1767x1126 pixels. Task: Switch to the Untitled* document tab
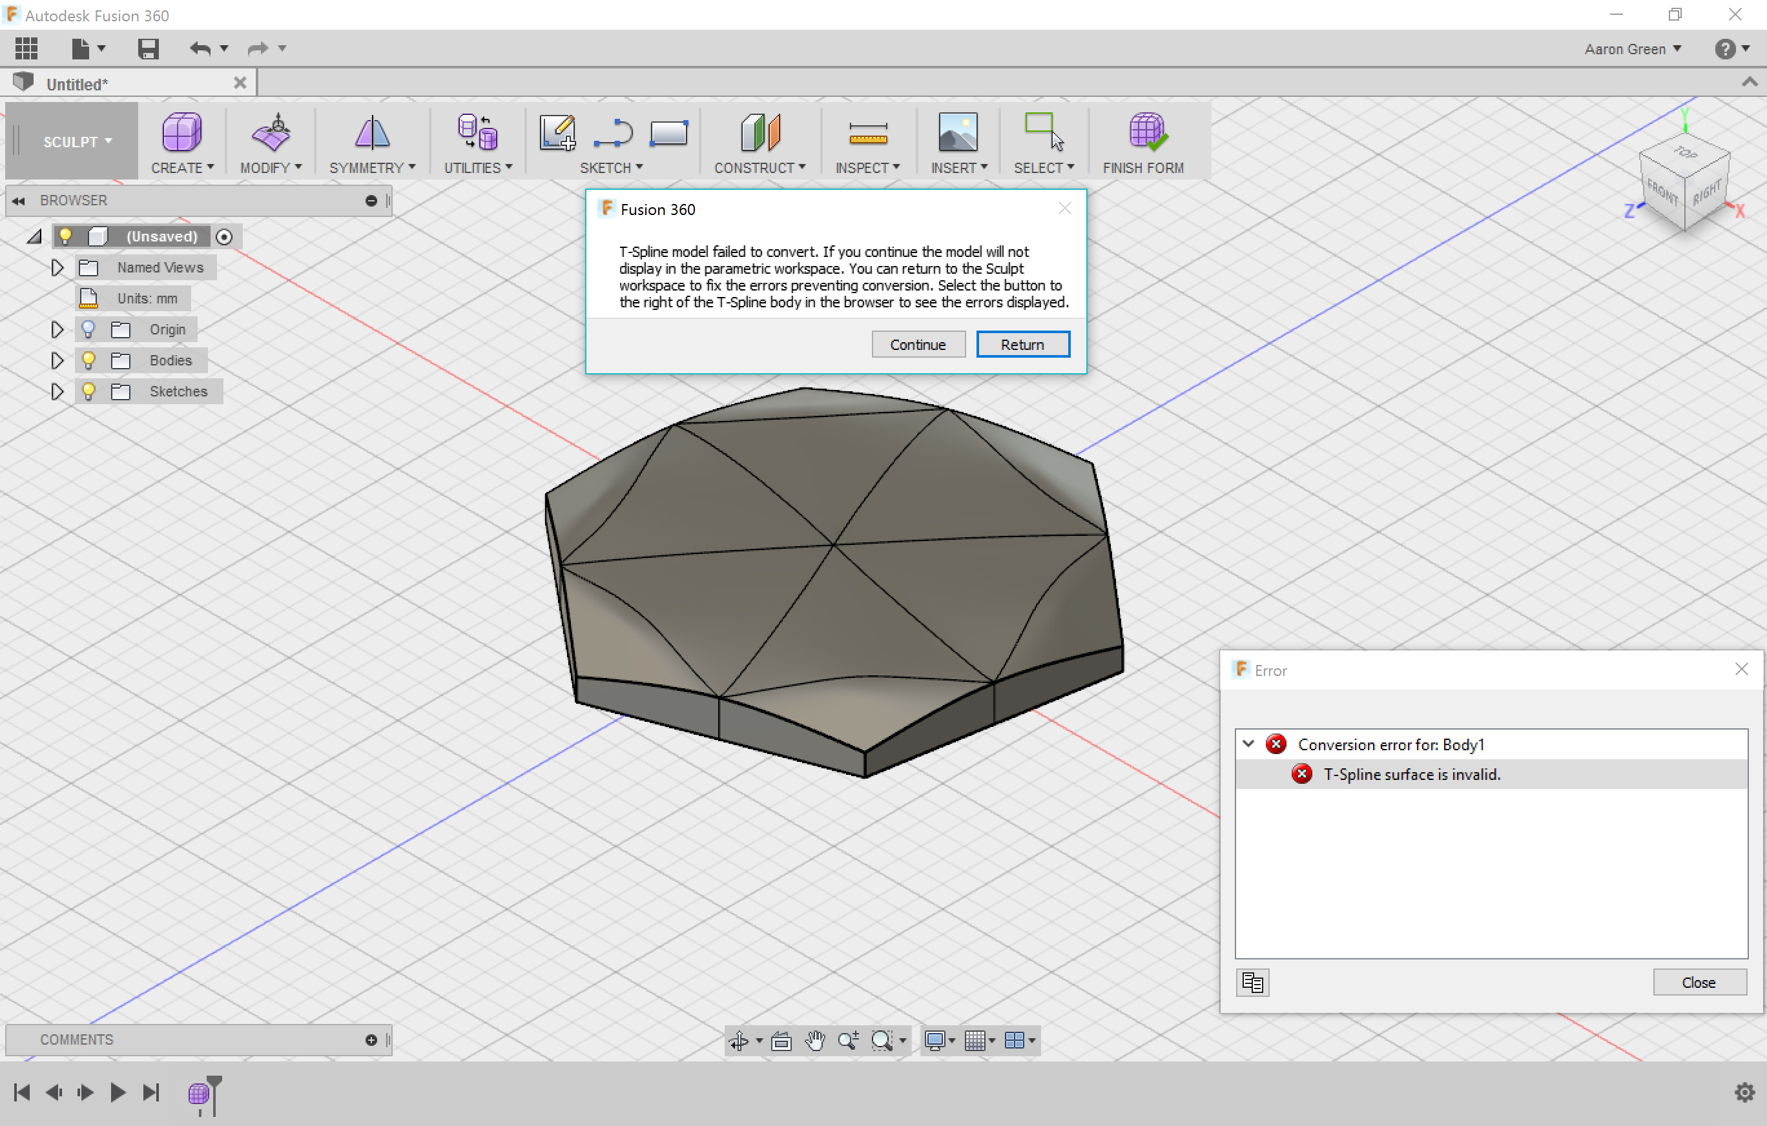coord(129,84)
